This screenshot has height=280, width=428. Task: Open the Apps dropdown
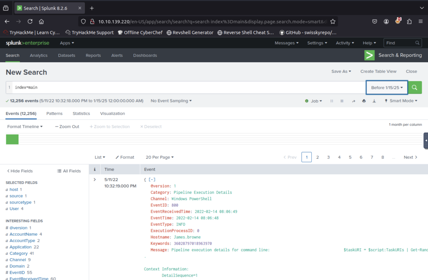click(67, 43)
